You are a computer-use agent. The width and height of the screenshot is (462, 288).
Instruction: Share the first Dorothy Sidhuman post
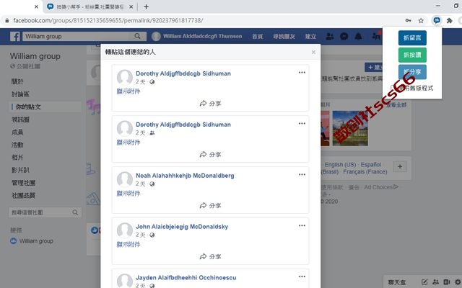[x=210, y=104]
